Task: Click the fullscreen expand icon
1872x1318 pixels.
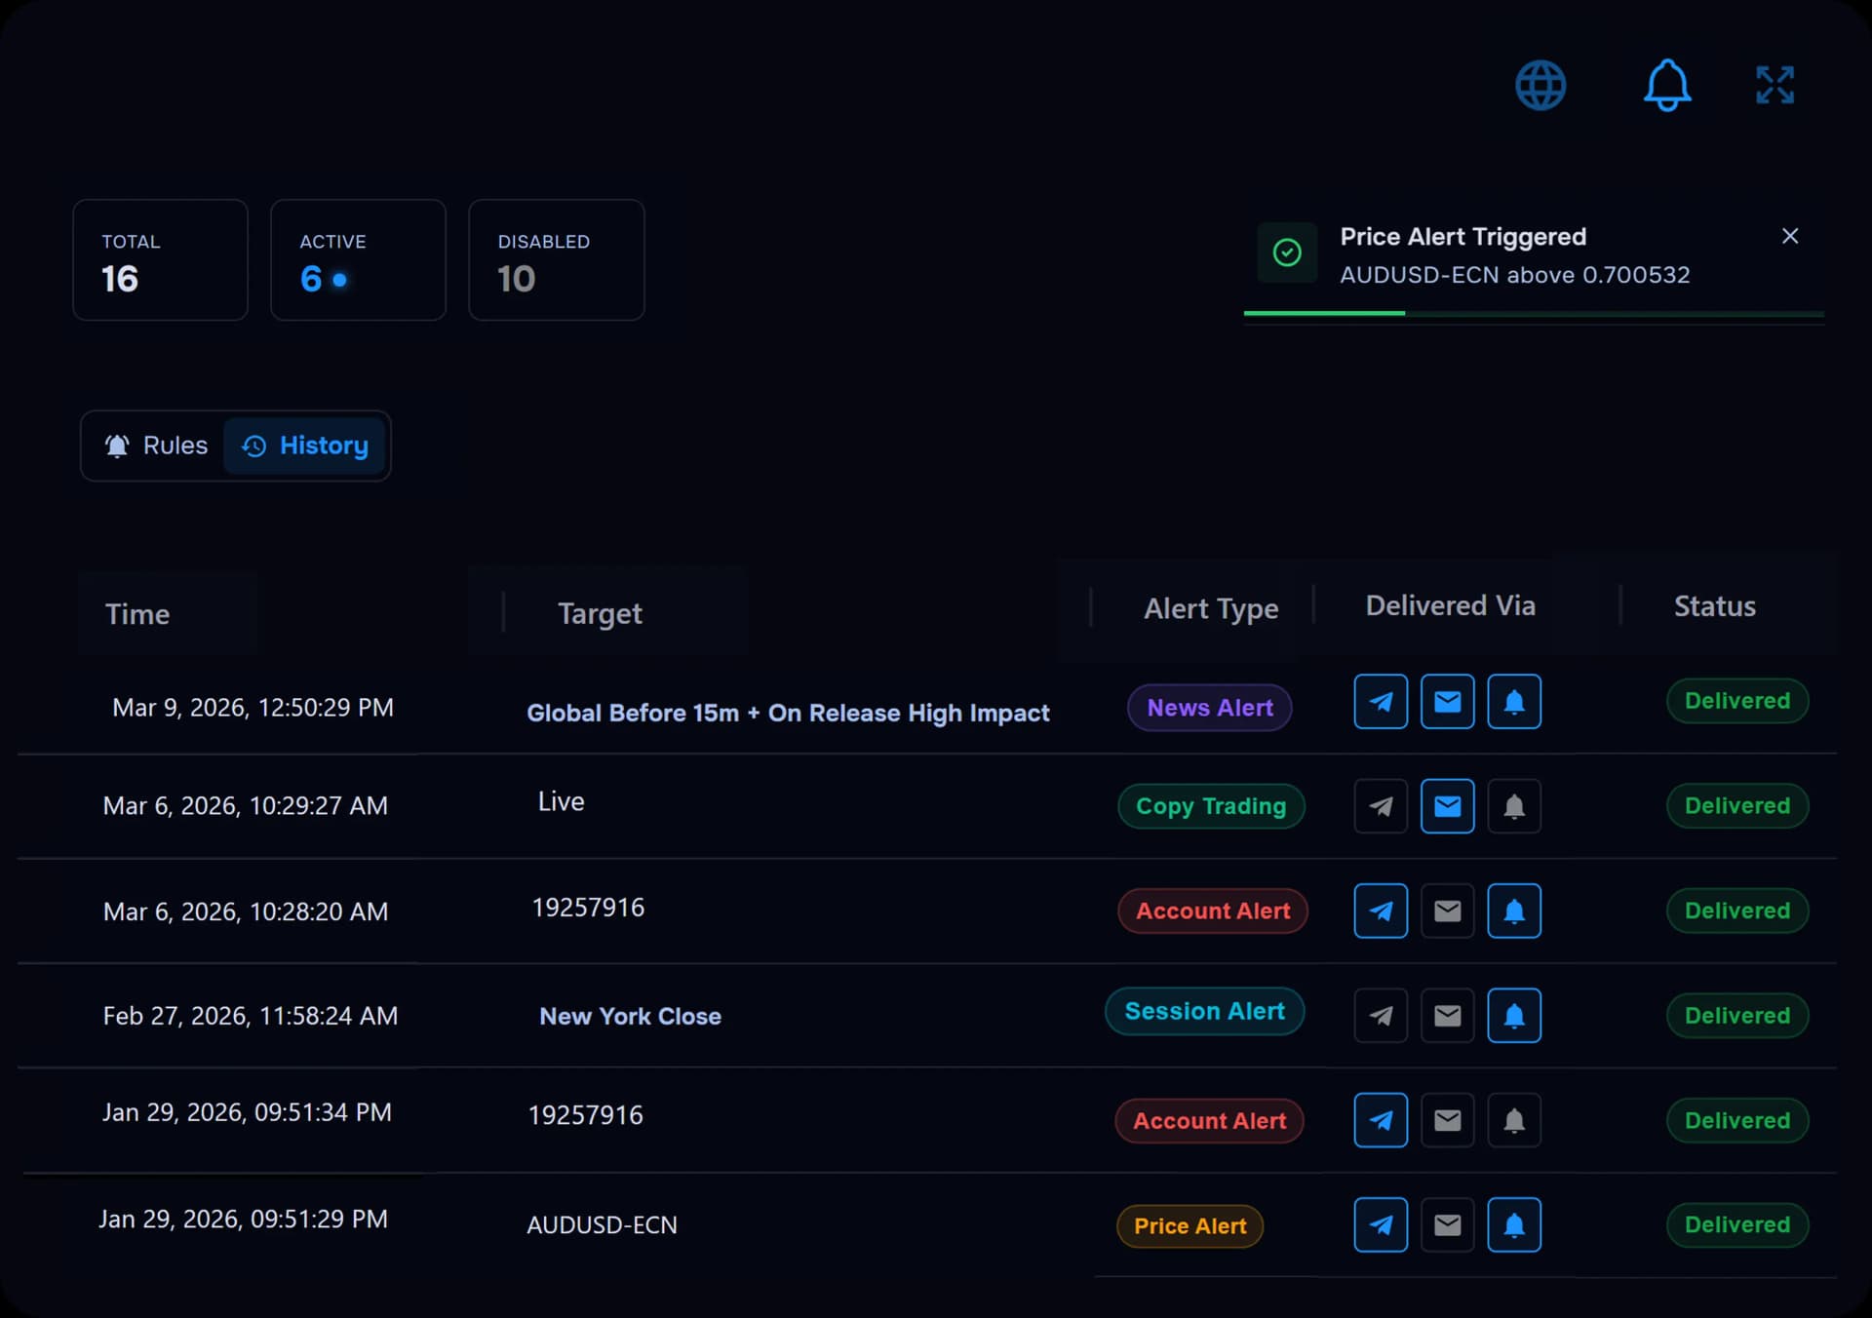Action: (x=1774, y=86)
